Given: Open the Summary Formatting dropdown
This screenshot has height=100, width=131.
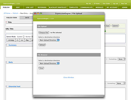Looking at the screenshot, I should point(122,59).
